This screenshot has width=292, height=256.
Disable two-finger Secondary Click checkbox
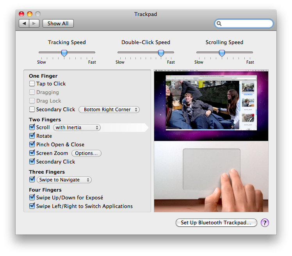(32, 162)
